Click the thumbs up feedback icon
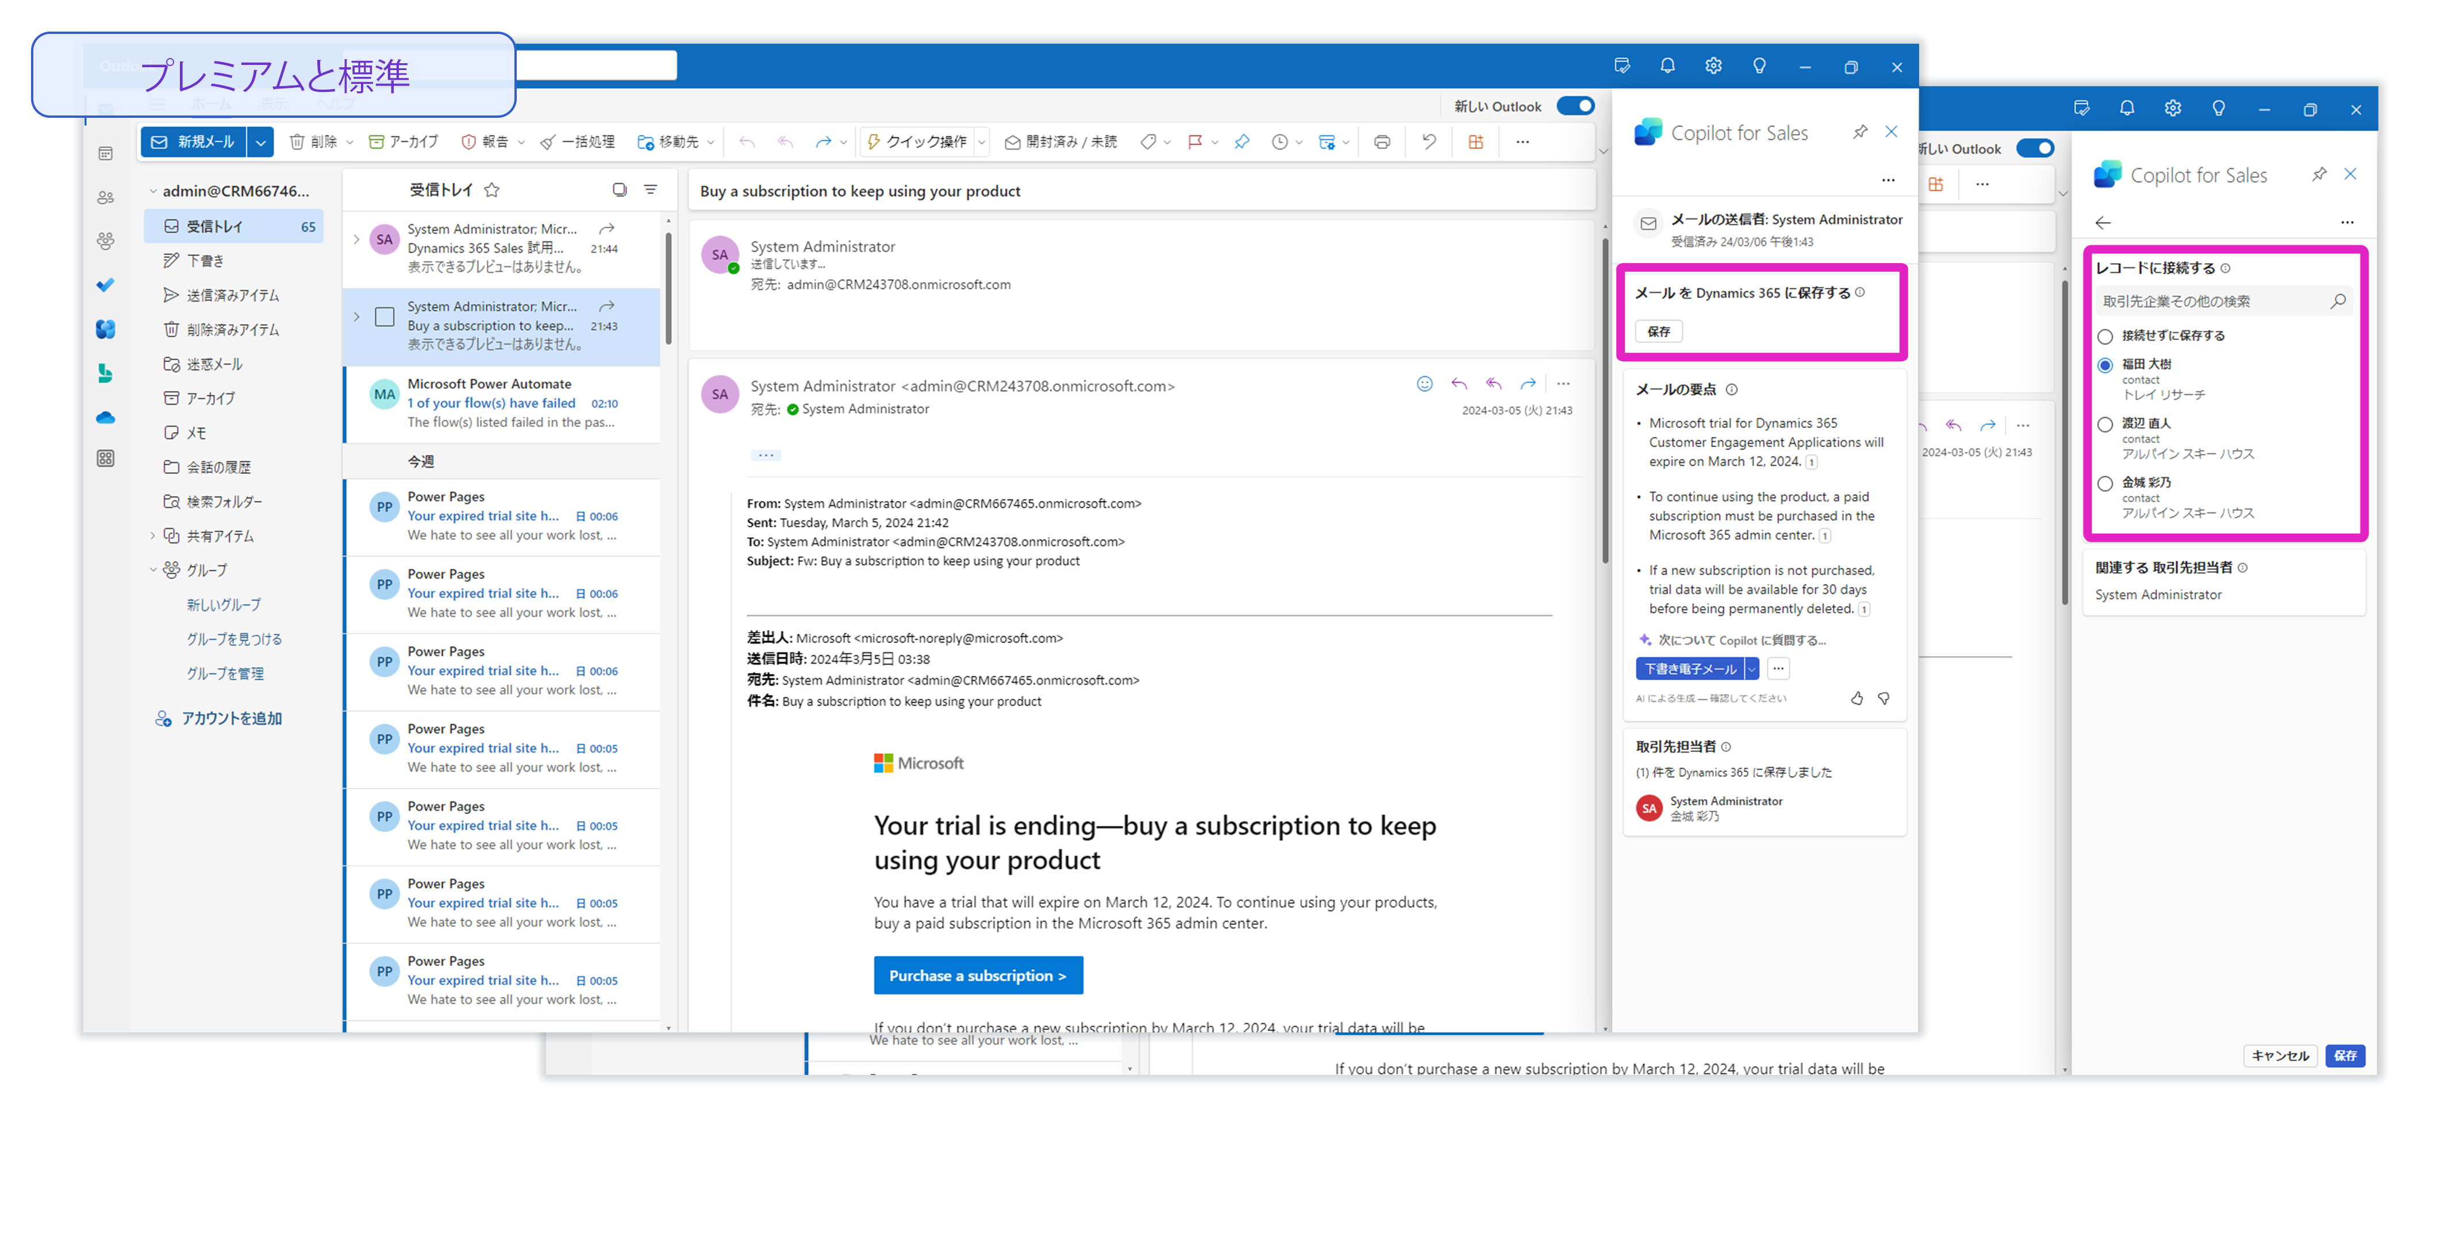 click(x=1856, y=699)
